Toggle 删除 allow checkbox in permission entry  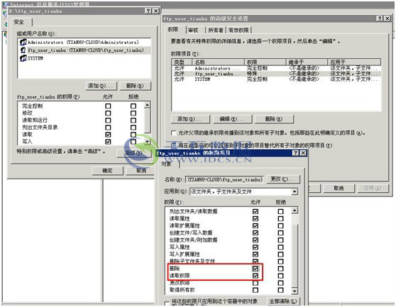tap(255, 269)
